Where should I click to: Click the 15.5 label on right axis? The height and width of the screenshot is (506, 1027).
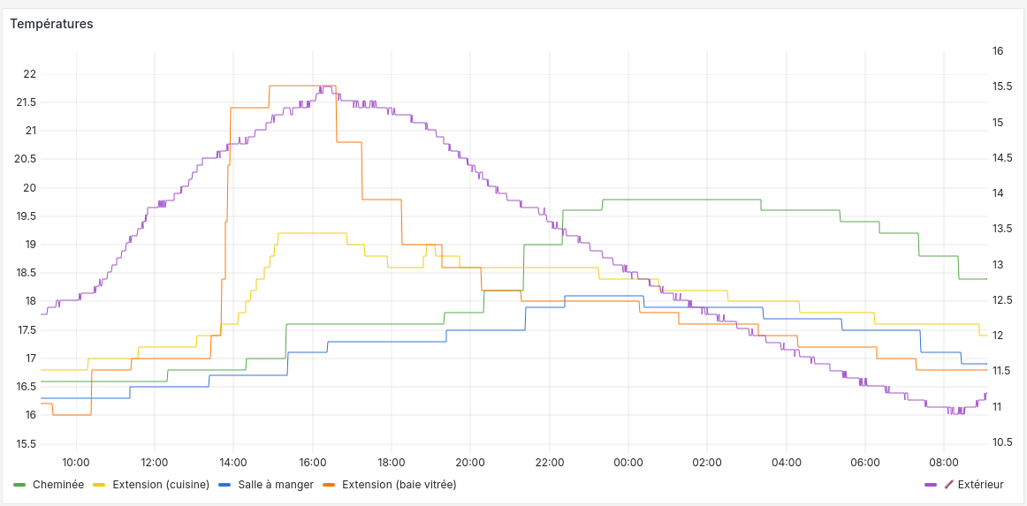click(x=1002, y=87)
